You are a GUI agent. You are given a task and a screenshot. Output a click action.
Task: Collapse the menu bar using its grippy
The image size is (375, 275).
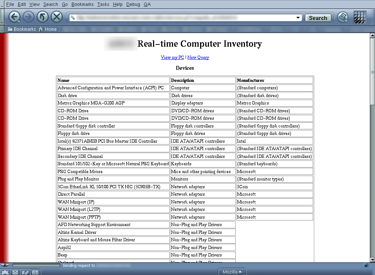2,4
